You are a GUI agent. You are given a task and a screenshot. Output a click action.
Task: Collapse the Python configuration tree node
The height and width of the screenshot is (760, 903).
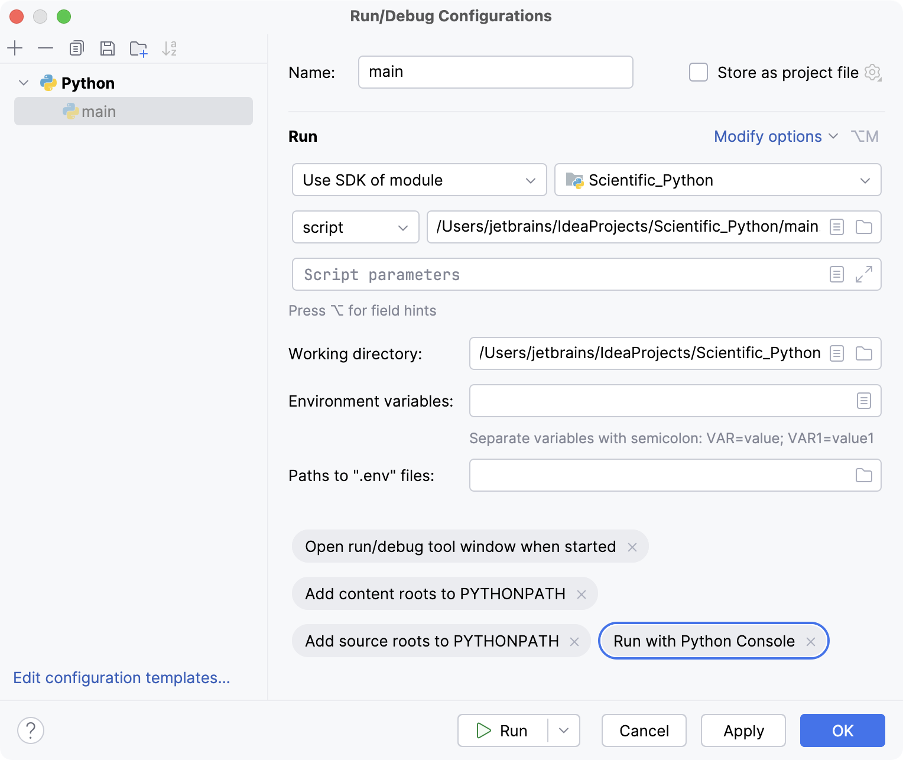pos(23,83)
